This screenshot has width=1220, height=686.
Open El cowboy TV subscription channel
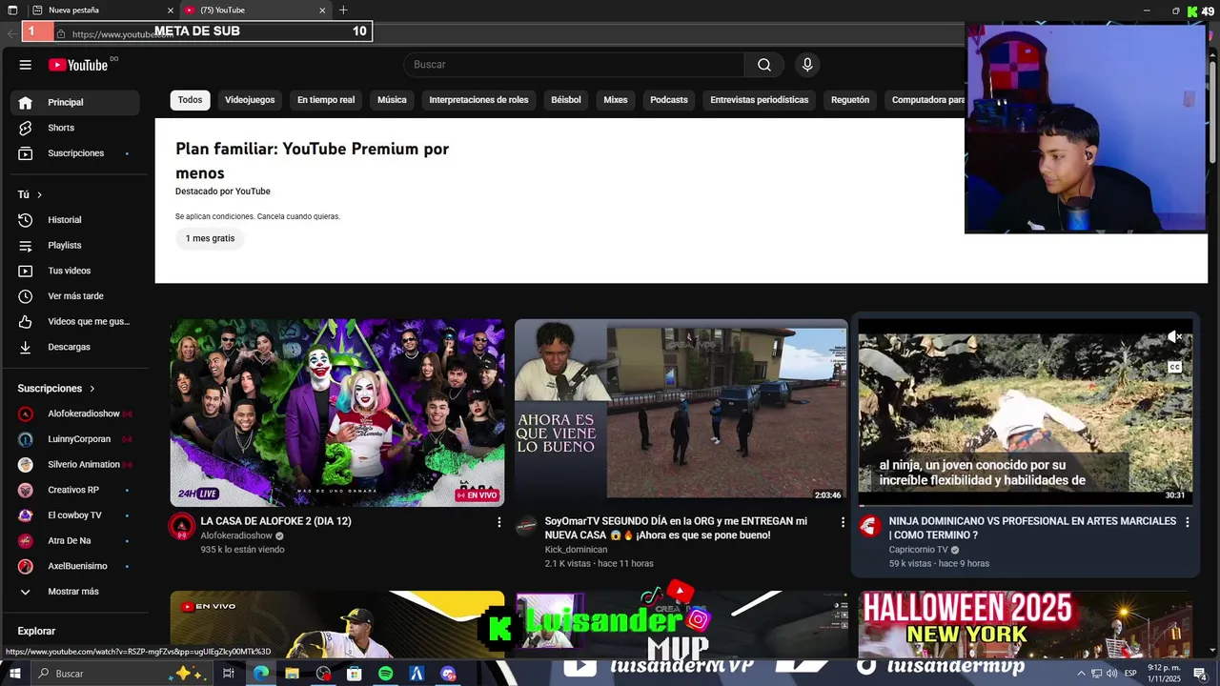75,515
